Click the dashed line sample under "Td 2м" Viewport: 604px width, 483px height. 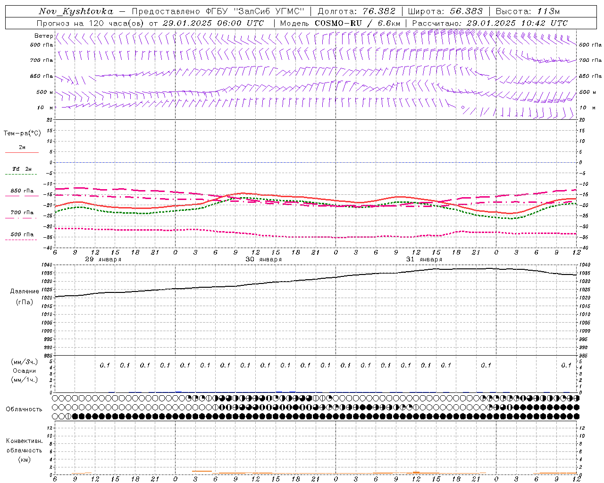[x=22, y=175]
